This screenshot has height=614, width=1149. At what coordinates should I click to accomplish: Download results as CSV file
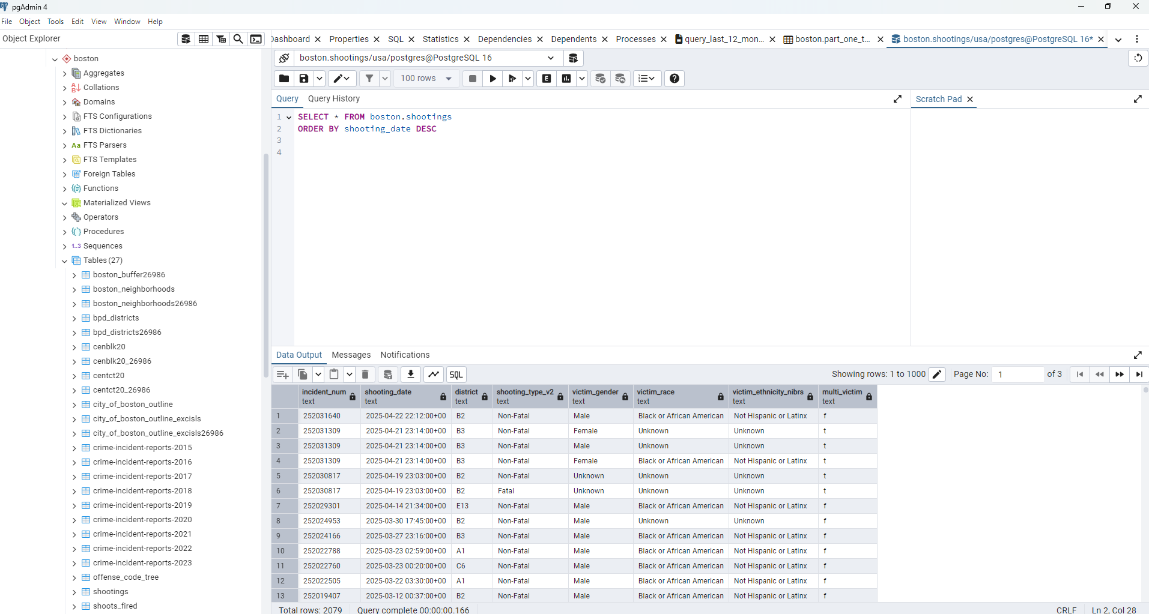(x=411, y=375)
